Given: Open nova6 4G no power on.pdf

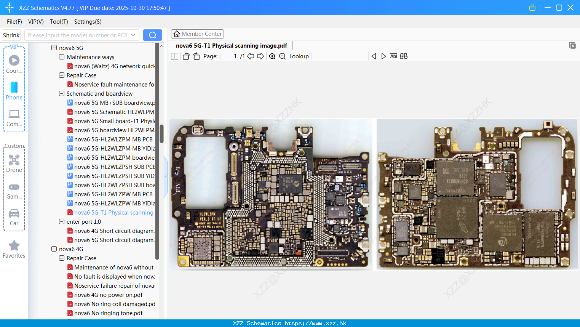Looking at the screenshot, I should 105,295.
